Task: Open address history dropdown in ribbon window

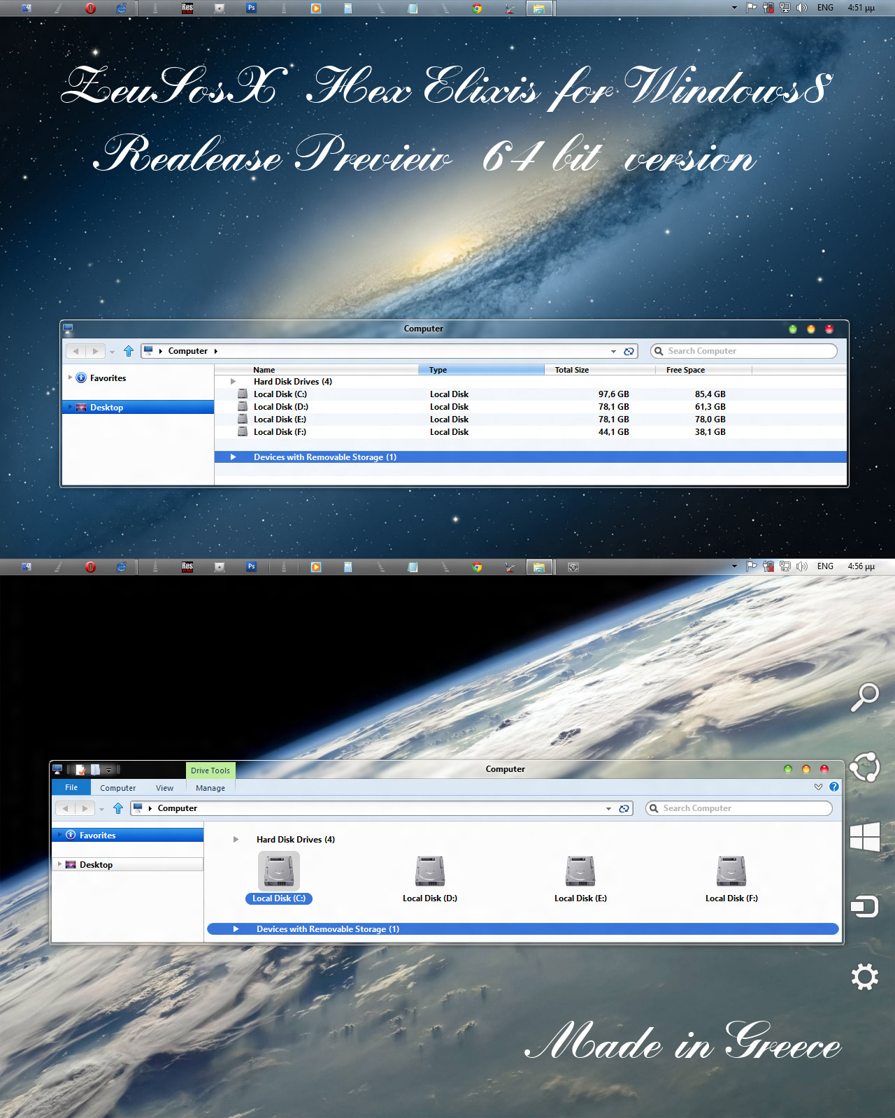Action: coord(608,809)
